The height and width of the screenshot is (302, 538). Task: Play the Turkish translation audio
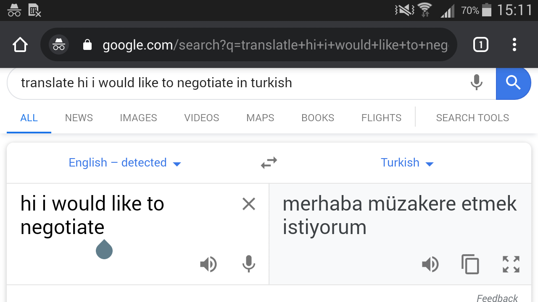(x=430, y=264)
